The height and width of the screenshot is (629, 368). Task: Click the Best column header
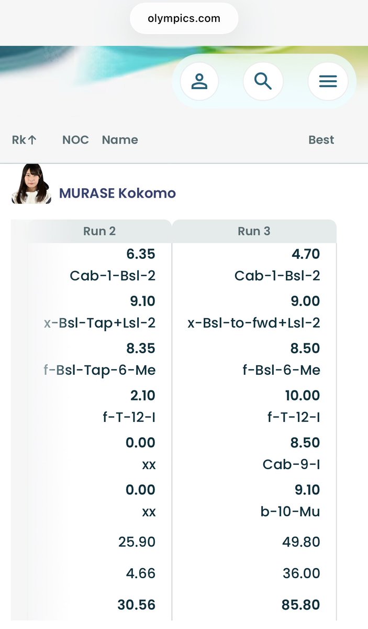tap(321, 140)
